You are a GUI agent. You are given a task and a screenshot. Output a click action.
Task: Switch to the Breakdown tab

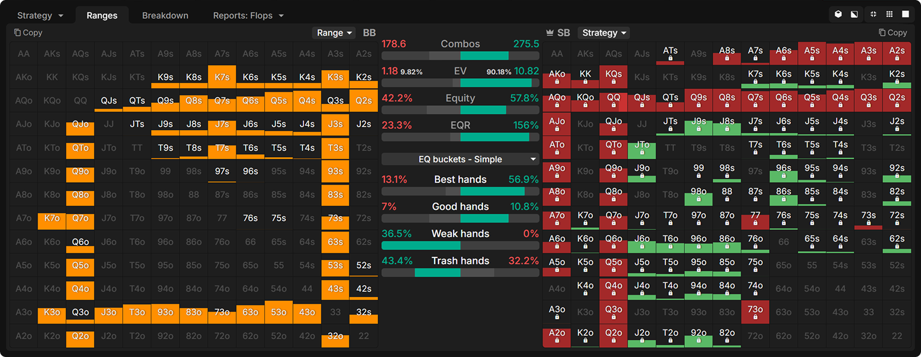165,16
